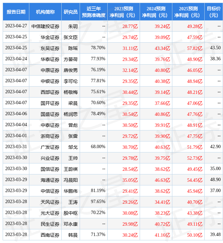Image resolution: width=223 pixels, height=243 pixels.
Task: Click the 机构简称 column header
Action: (45, 12)
